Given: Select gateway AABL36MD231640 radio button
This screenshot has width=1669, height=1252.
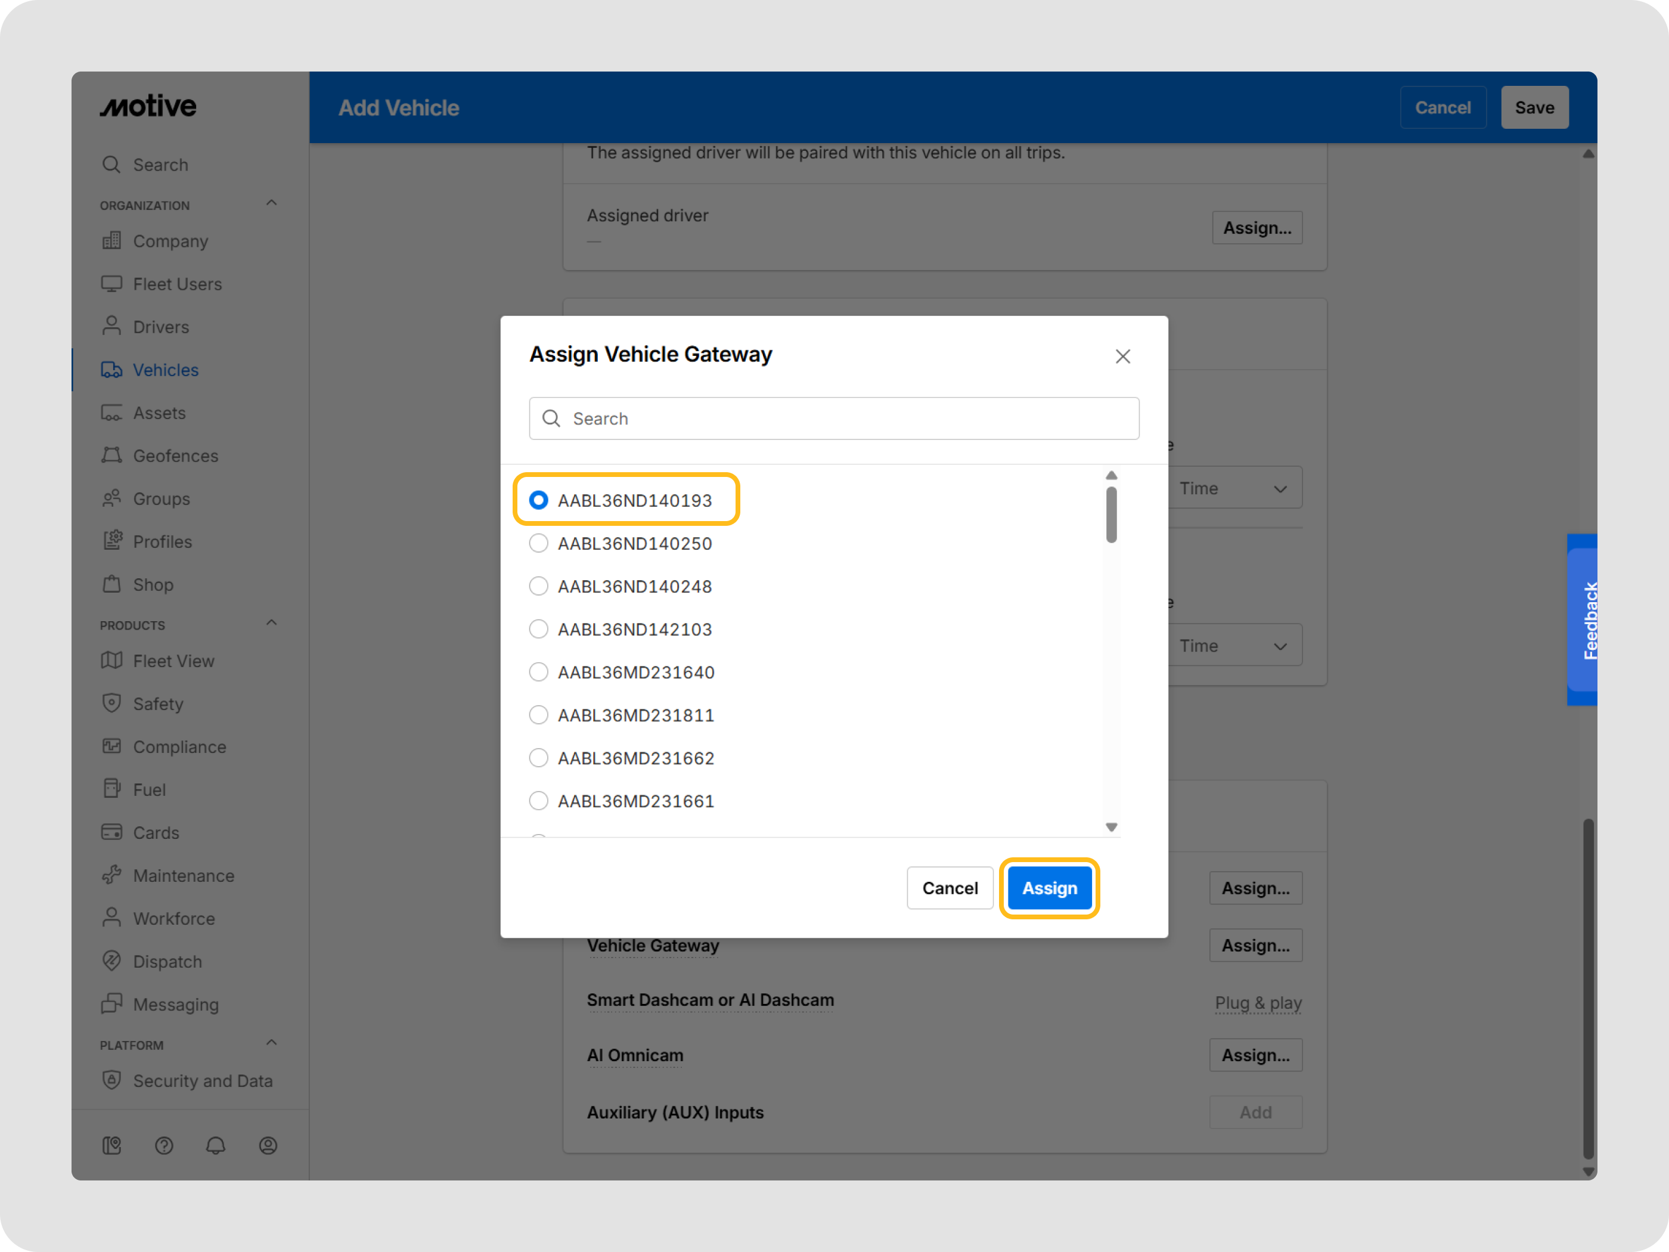Looking at the screenshot, I should tap(539, 672).
